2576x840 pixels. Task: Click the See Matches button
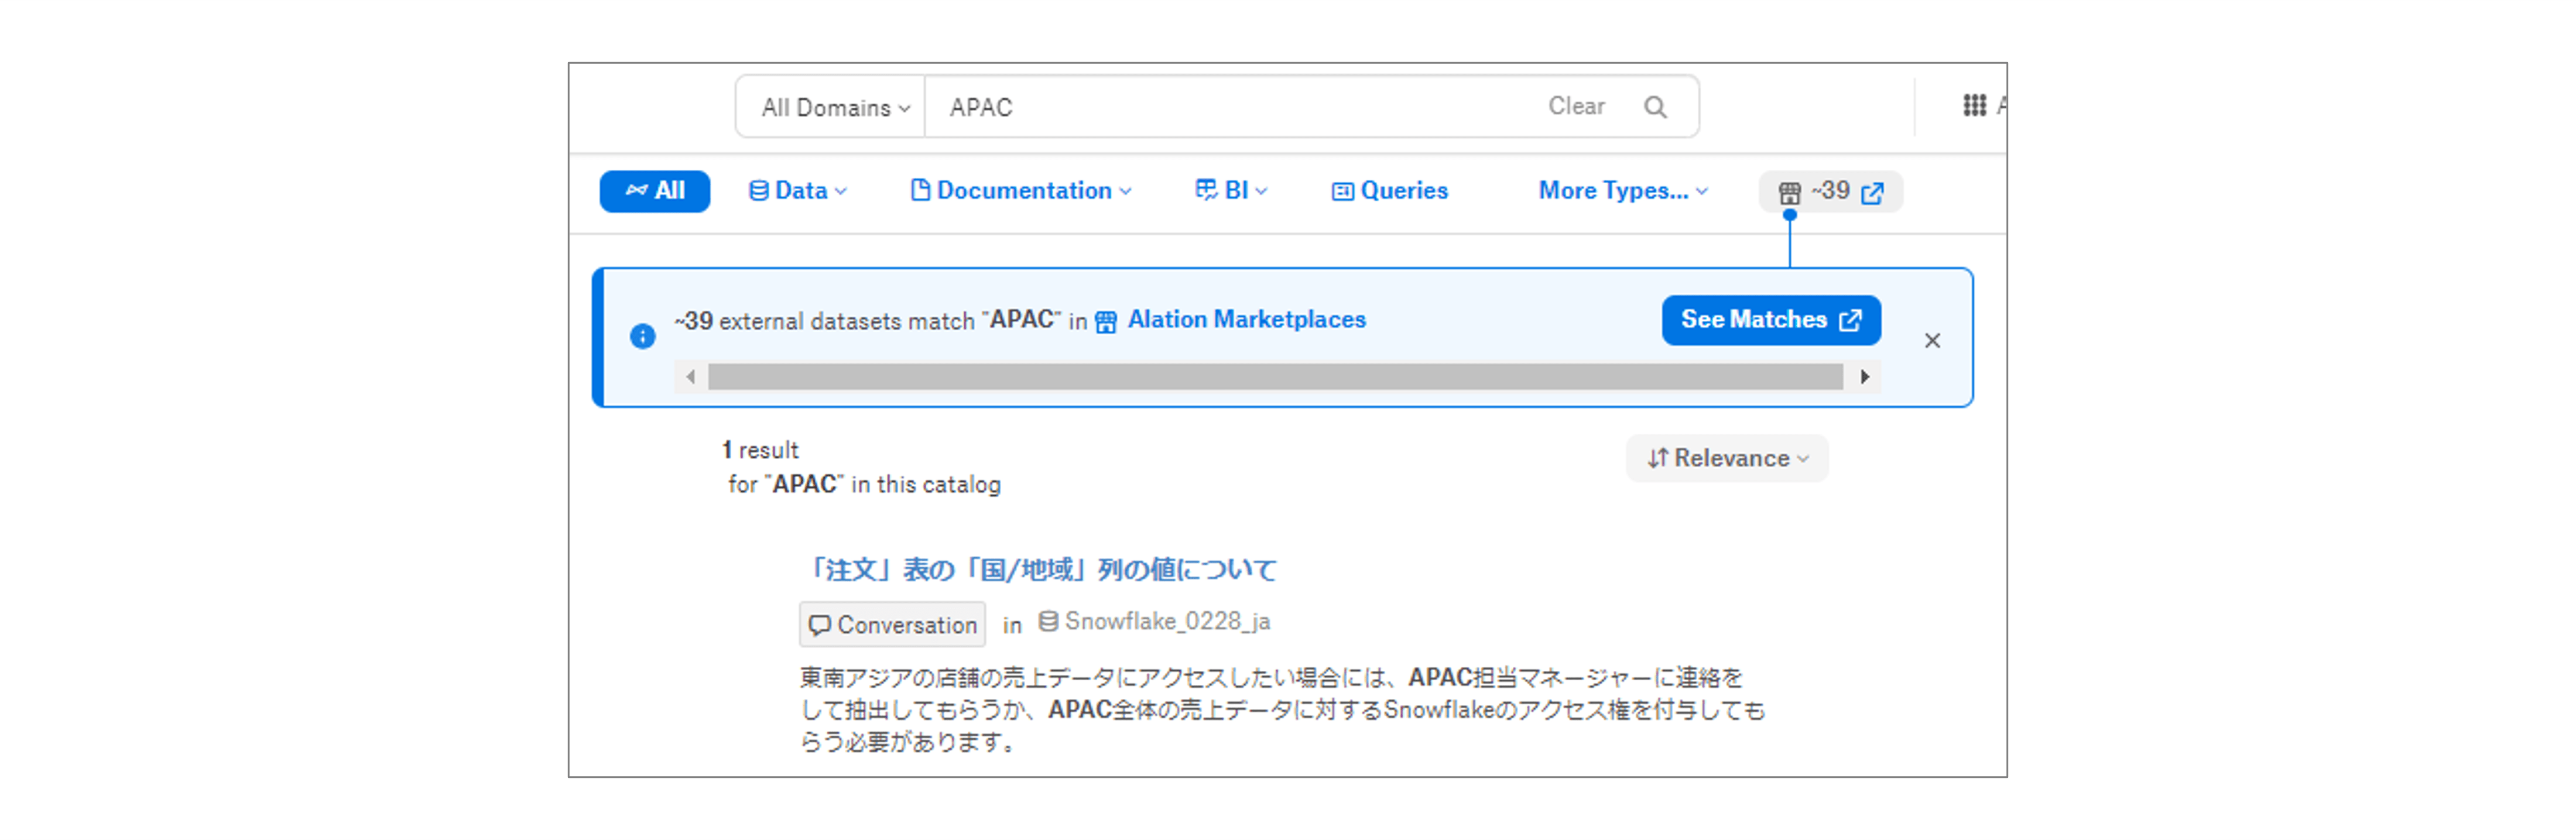(x=1771, y=320)
